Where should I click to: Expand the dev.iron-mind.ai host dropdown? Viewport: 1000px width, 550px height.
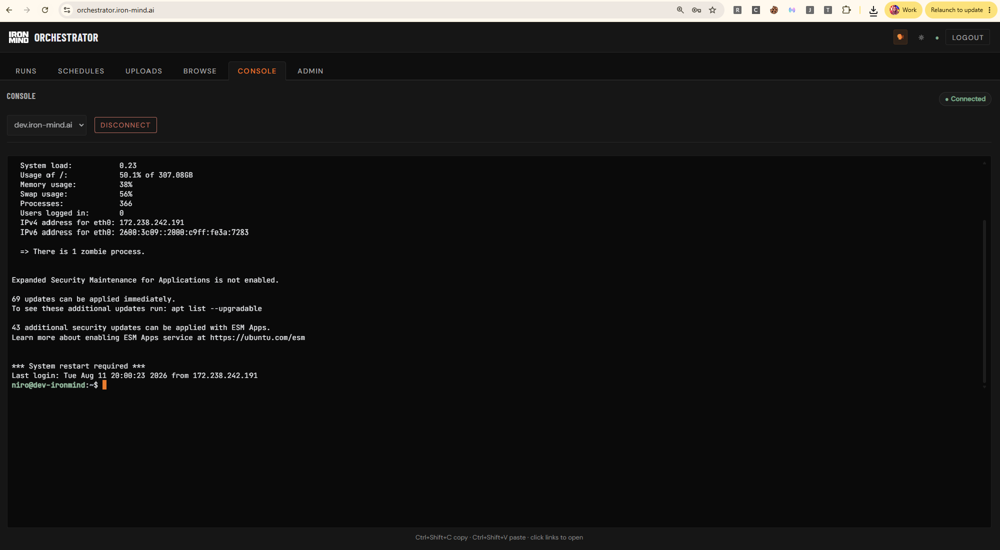click(47, 125)
